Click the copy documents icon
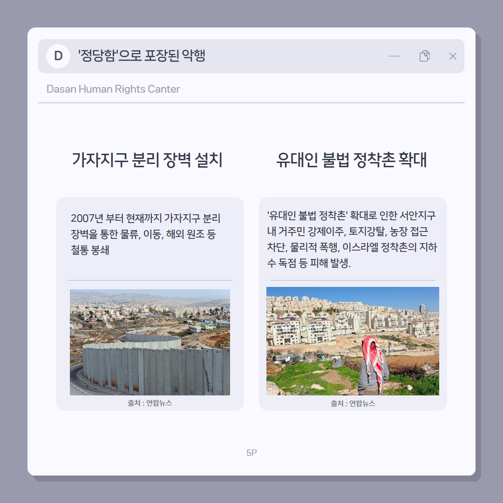503x503 pixels. tap(424, 56)
